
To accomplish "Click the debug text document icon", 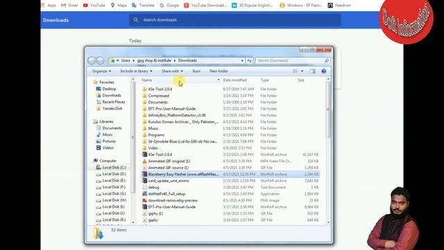I will point(145,187).
